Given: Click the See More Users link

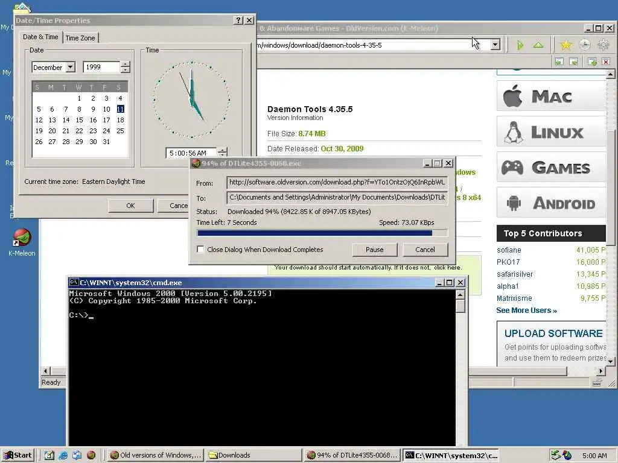Looking at the screenshot, I should pos(526,310).
